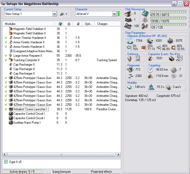Open the Active drones: 5 / 5 panel
190x174 pixels.
(x=22, y=172)
